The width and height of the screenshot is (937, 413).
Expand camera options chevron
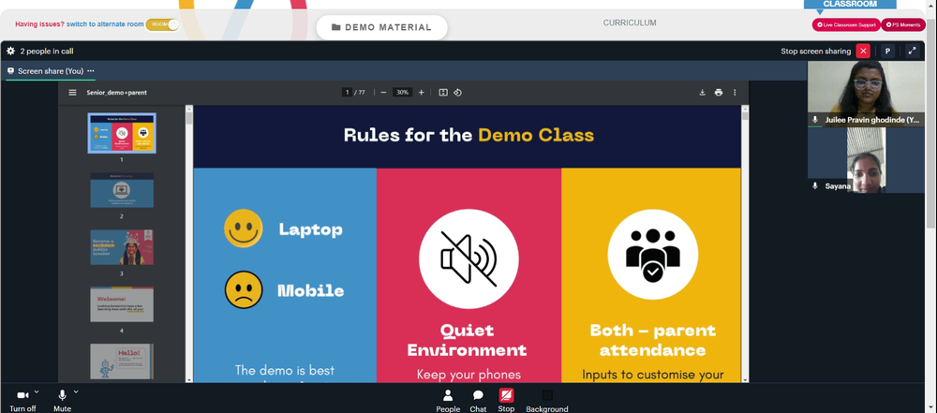(37, 391)
